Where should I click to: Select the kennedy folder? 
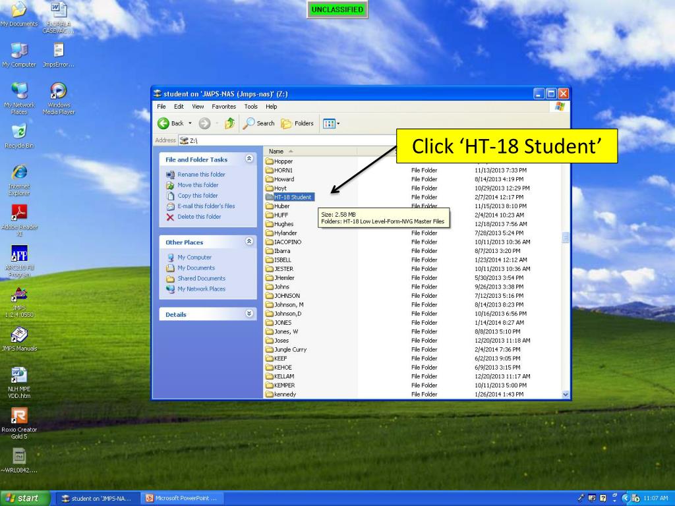[281, 394]
